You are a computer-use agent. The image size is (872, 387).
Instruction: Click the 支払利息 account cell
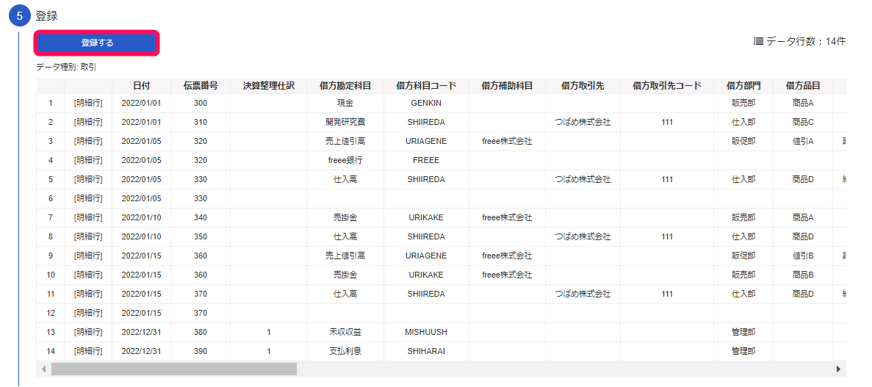pos(345,351)
